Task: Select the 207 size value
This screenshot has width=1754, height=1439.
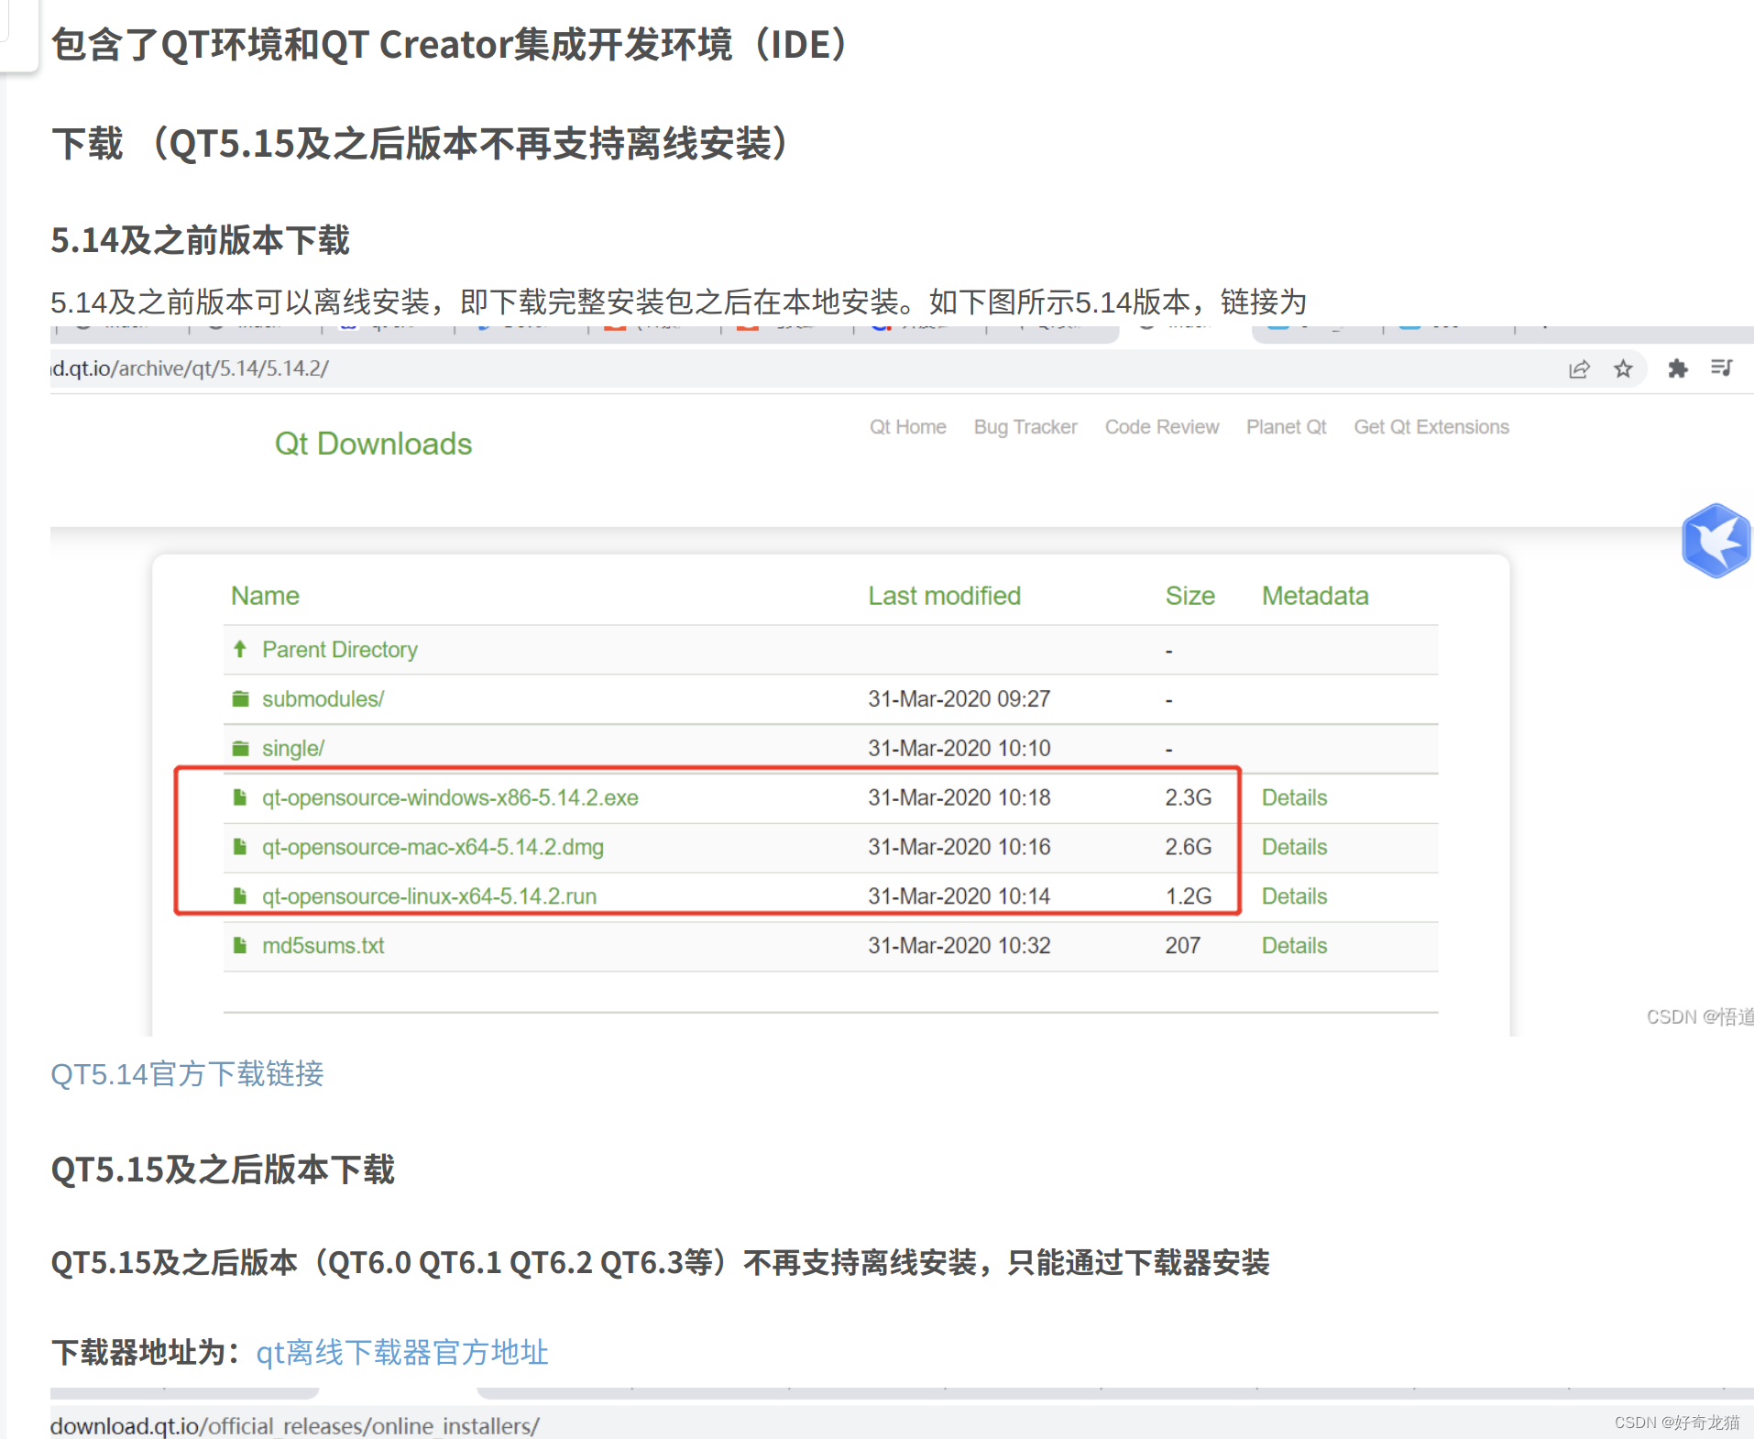Action: pyautogui.click(x=1182, y=946)
